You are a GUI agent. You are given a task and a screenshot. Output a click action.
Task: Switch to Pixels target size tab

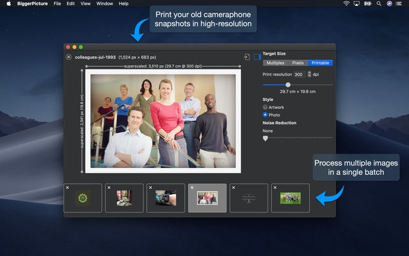click(x=298, y=62)
